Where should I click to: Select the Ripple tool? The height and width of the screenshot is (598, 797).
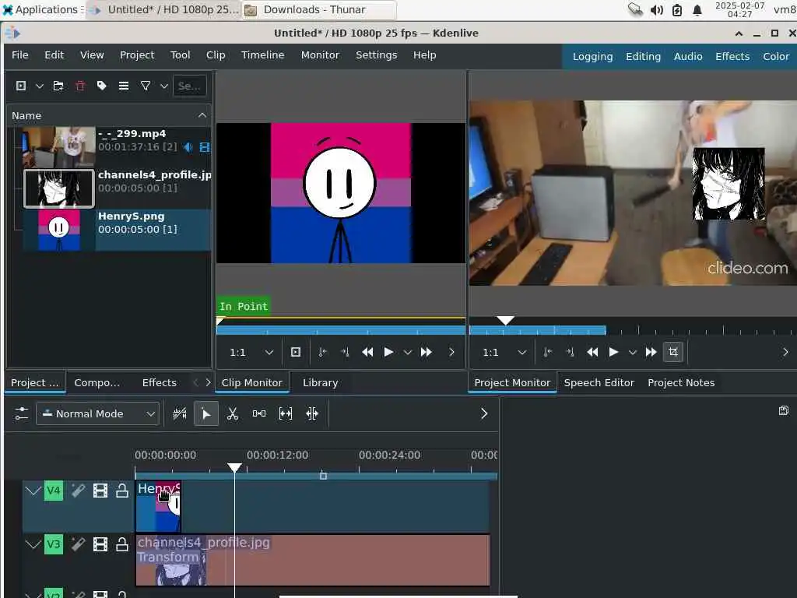(x=312, y=413)
